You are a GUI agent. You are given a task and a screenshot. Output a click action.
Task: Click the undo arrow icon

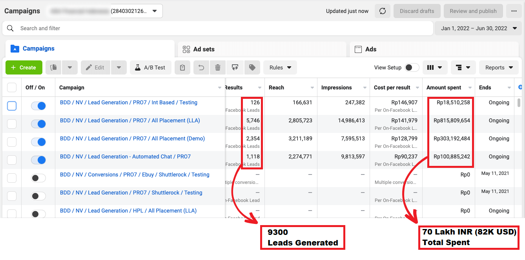pos(201,67)
